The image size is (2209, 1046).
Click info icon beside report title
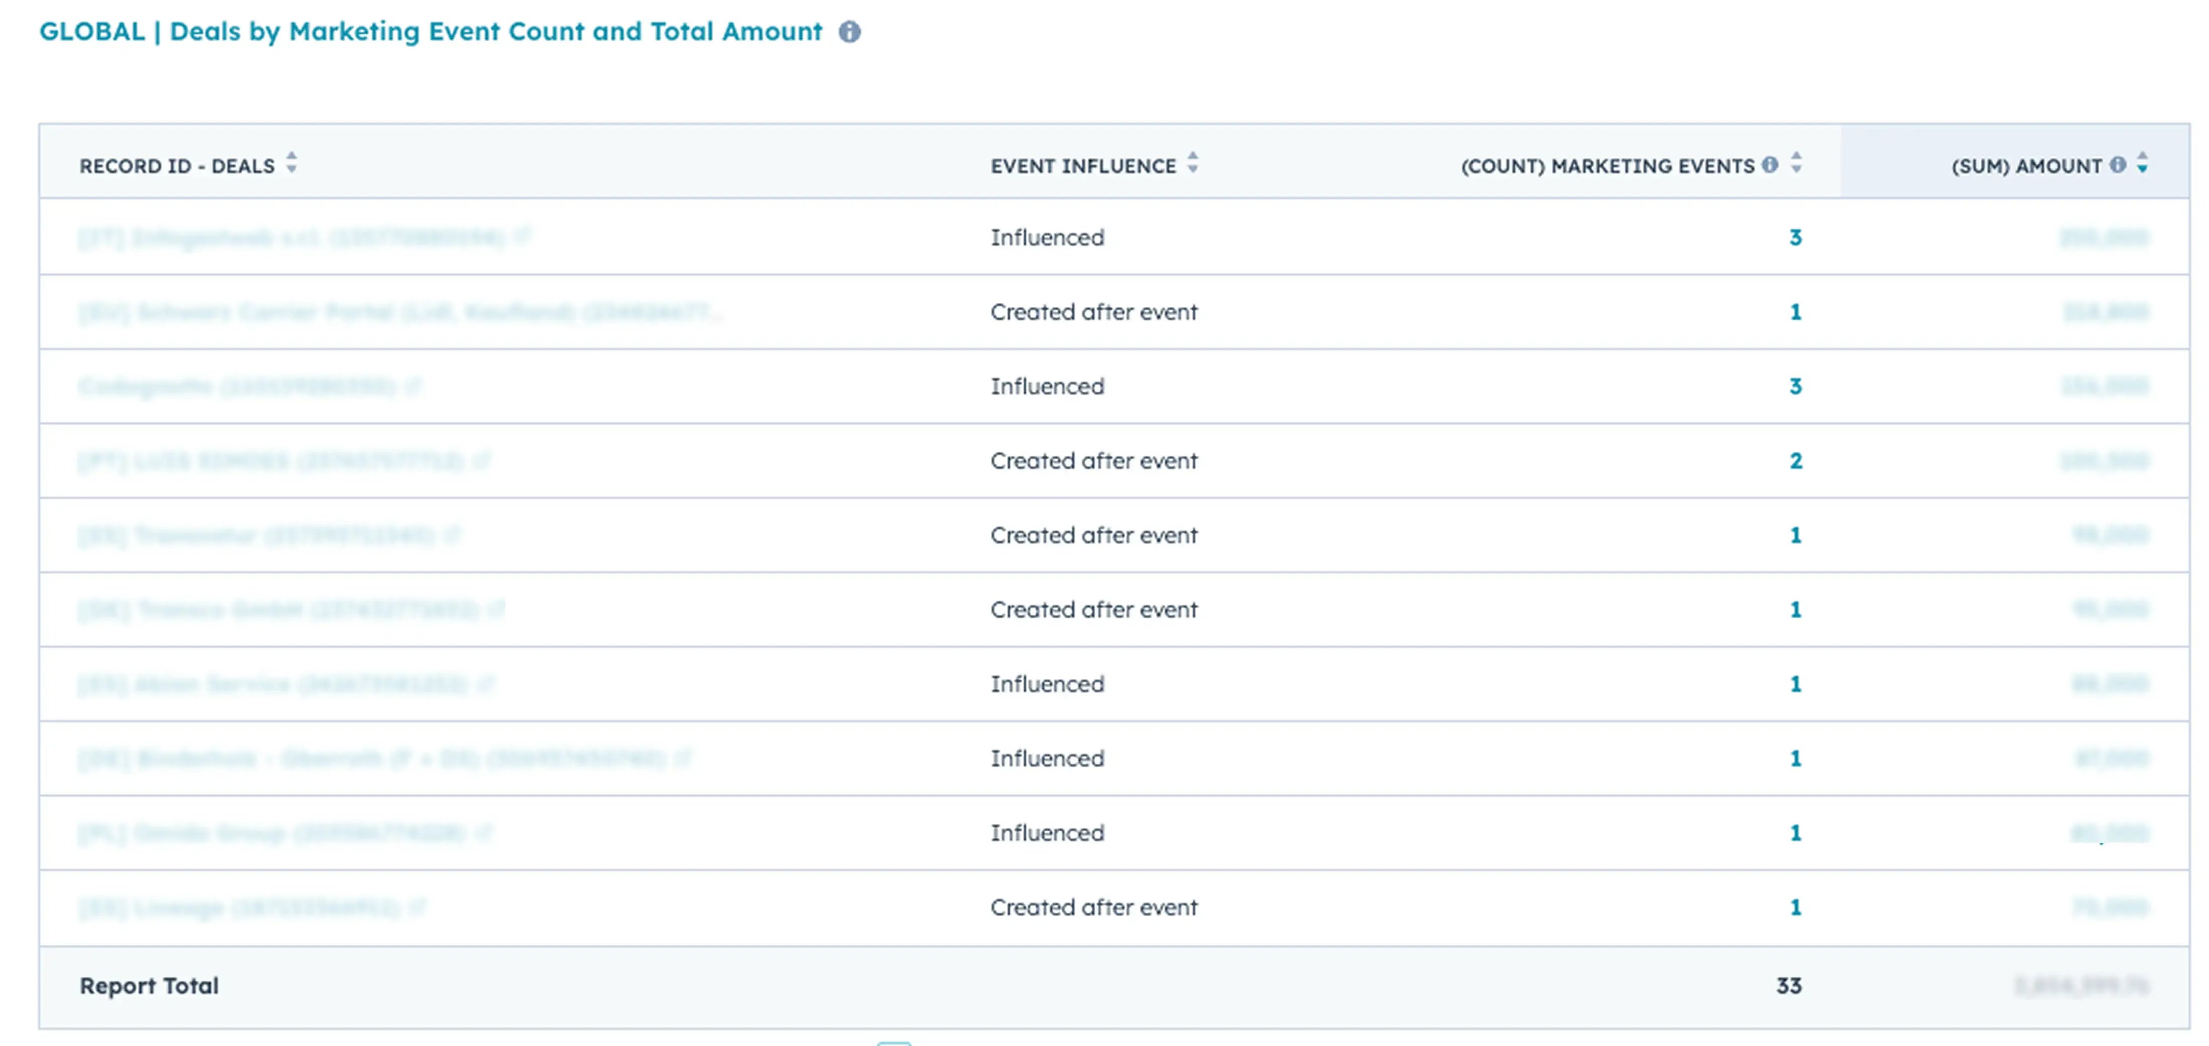(x=849, y=33)
